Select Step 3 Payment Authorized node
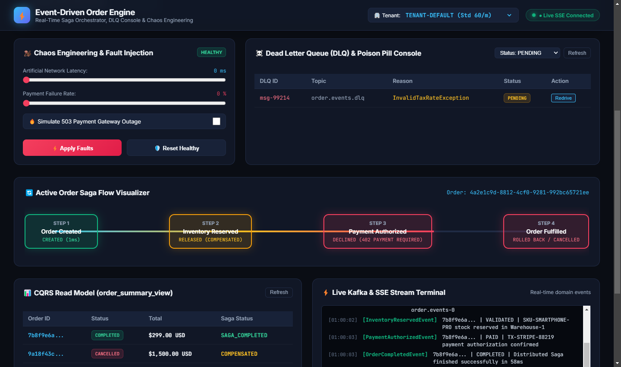Screen dimensions: 621x367 point(378,231)
